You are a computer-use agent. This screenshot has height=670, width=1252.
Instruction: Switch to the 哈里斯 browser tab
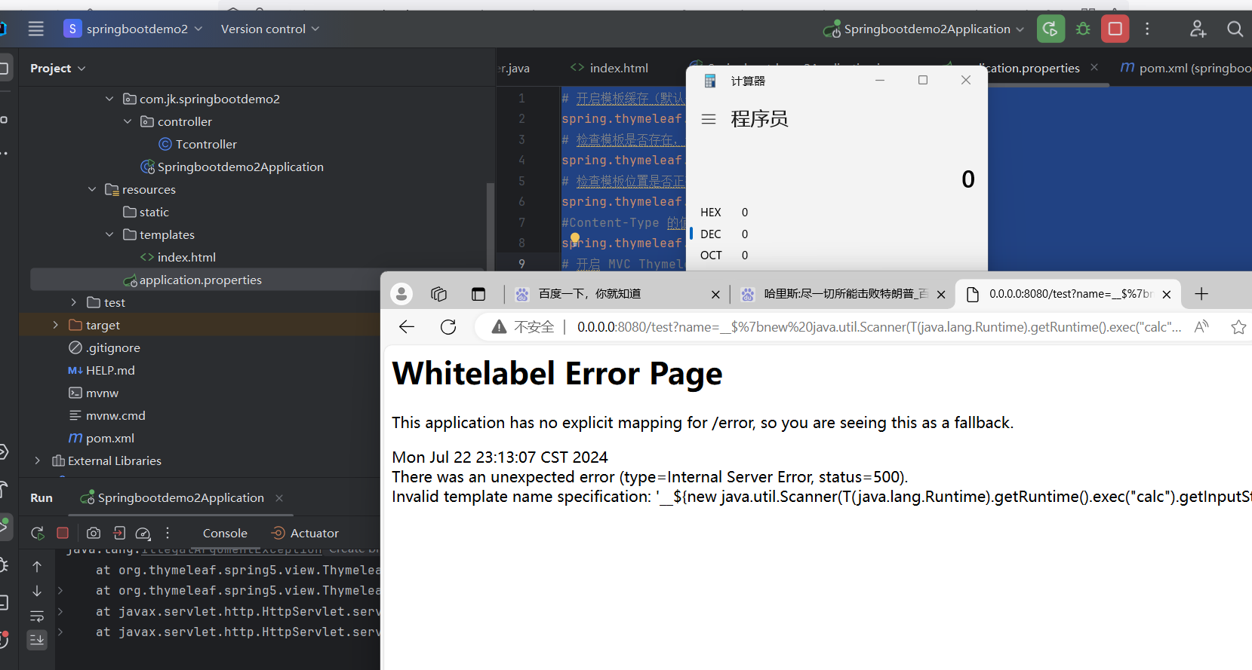[x=842, y=294]
